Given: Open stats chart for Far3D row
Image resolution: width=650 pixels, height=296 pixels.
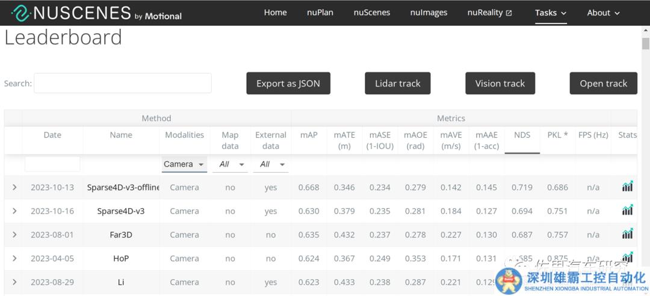Looking at the screenshot, I should pyautogui.click(x=627, y=234).
